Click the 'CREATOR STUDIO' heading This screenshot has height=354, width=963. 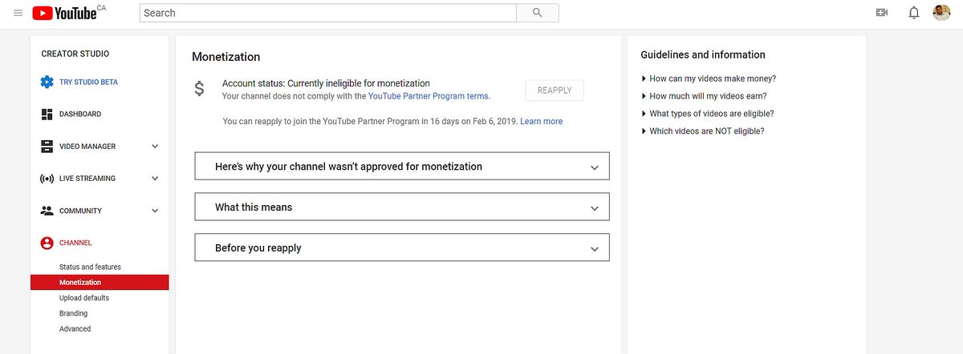[75, 54]
